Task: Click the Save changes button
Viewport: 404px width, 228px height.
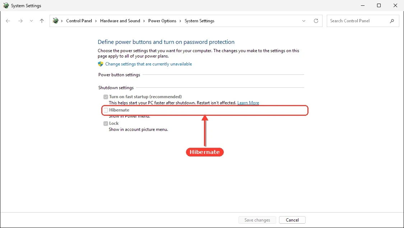Action: (x=257, y=220)
